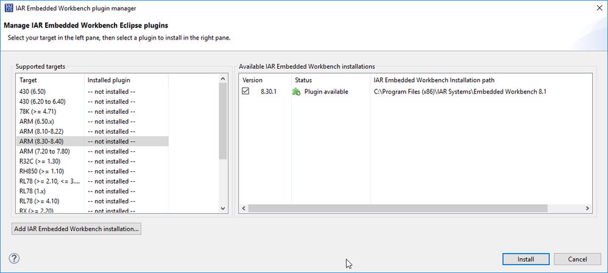Click the green plugin available puzzle icon
Screen dimensions: 608x273
(x=296, y=92)
